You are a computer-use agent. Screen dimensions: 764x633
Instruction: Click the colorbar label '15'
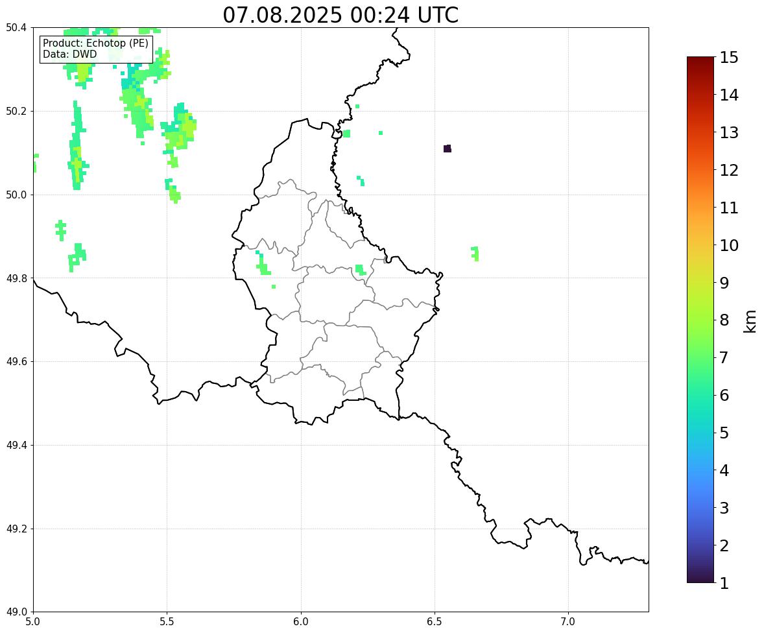(729, 58)
